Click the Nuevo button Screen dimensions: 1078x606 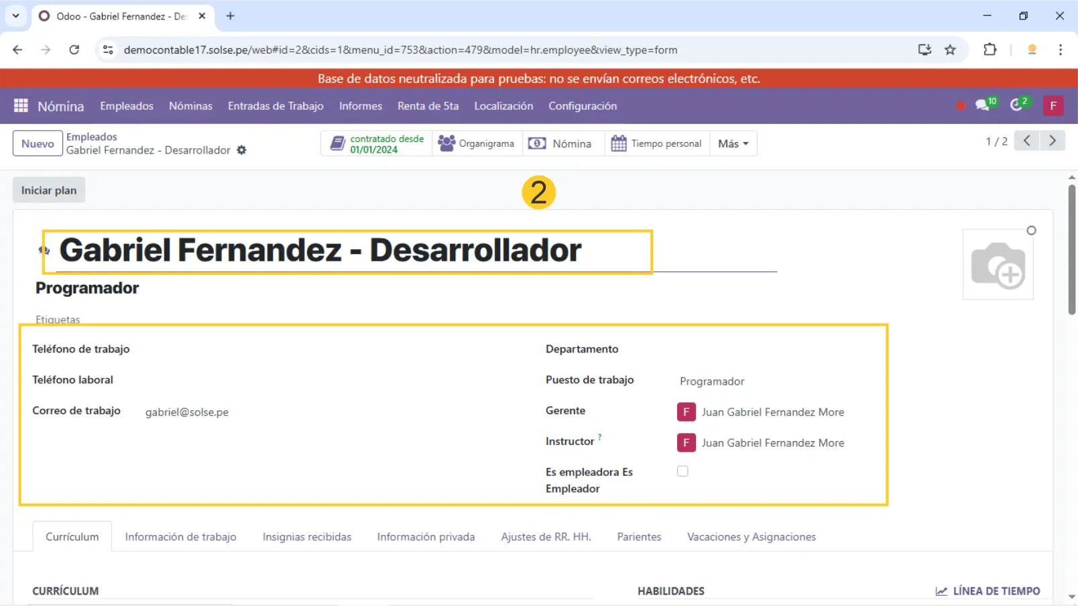38,143
